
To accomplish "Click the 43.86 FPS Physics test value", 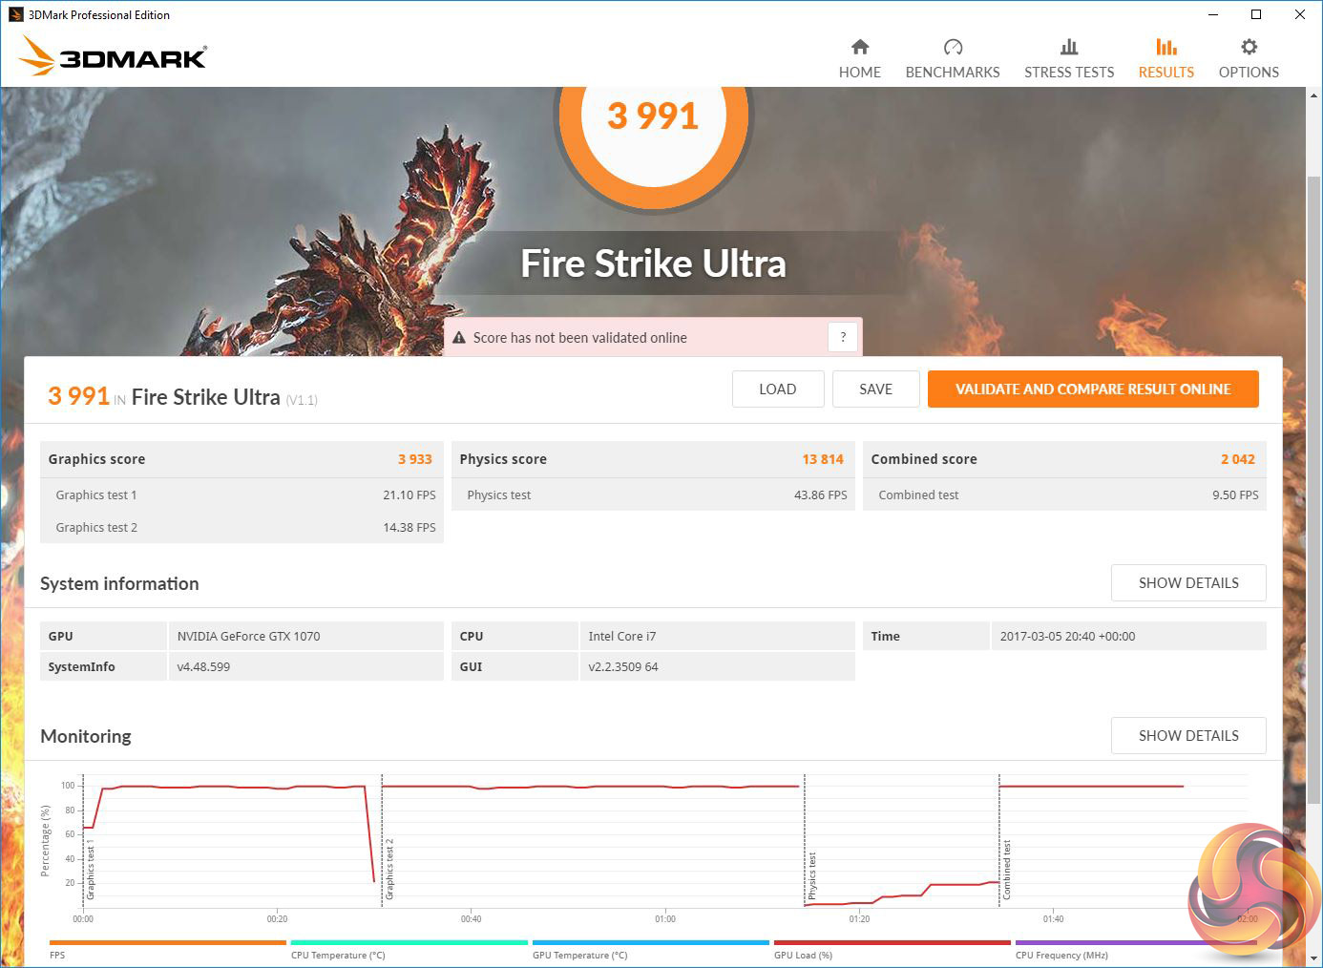I will click(x=821, y=495).
